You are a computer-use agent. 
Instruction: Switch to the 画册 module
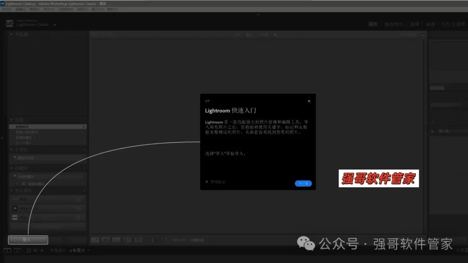[x=430, y=24]
